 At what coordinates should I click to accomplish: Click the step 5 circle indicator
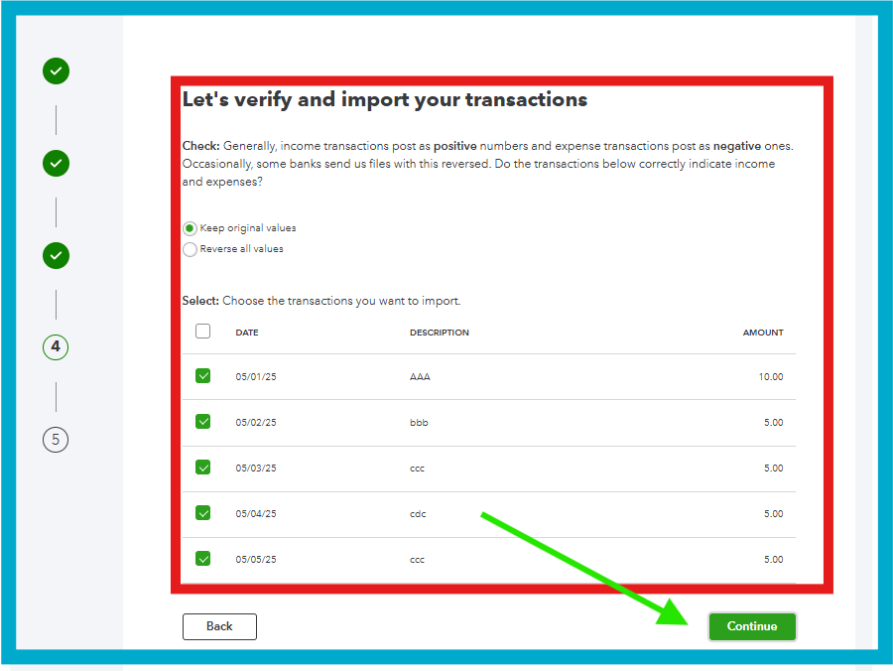click(x=56, y=440)
